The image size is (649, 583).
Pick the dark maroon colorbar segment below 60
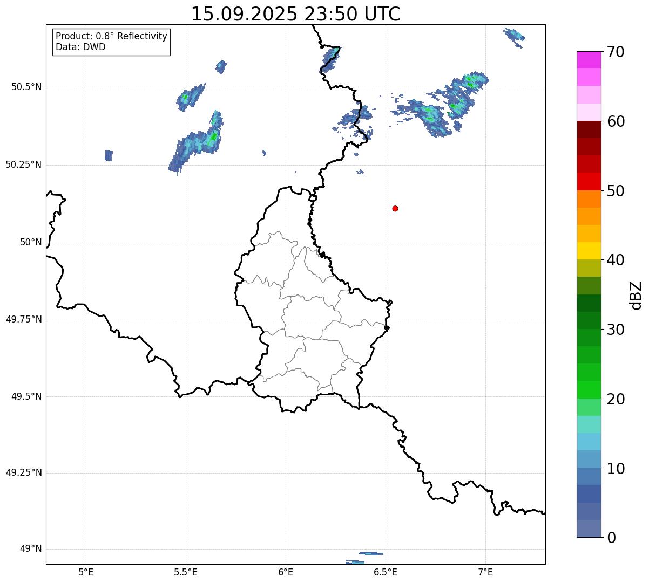(x=589, y=129)
